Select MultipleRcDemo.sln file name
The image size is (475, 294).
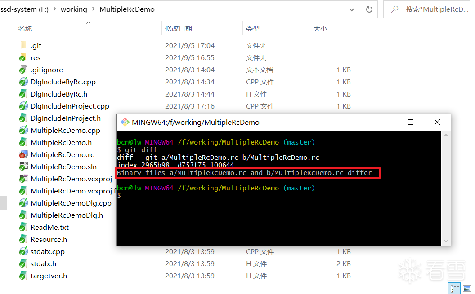63,167
